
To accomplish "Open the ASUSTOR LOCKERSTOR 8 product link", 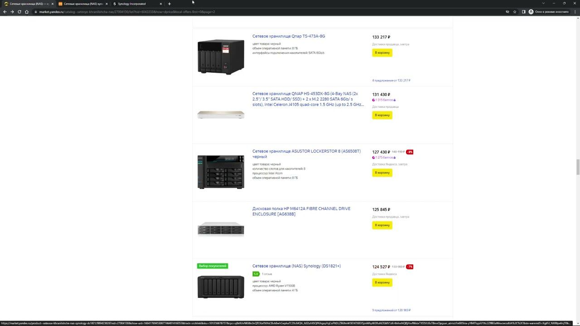I will (306, 154).
